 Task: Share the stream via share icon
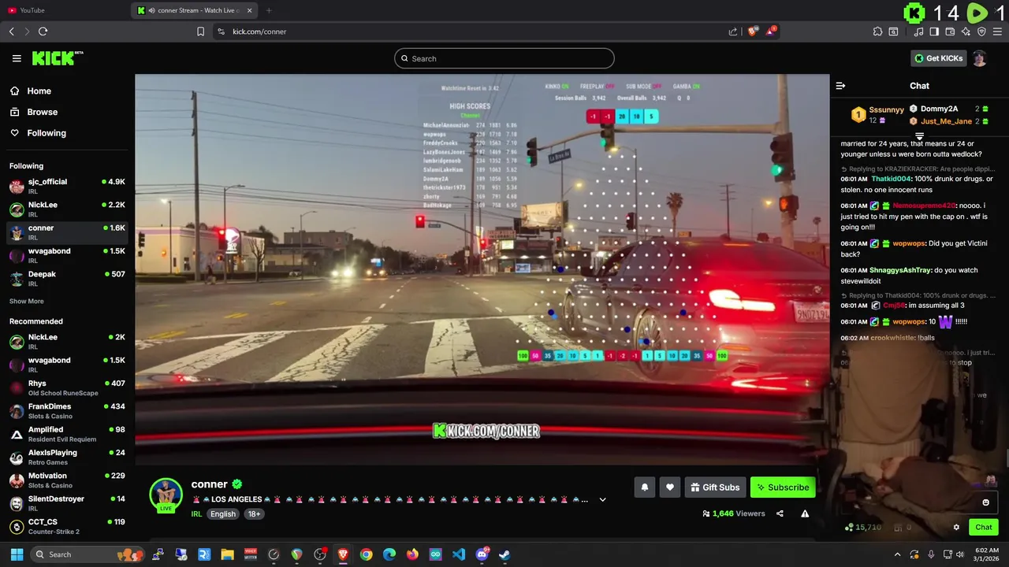(x=780, y=513)
